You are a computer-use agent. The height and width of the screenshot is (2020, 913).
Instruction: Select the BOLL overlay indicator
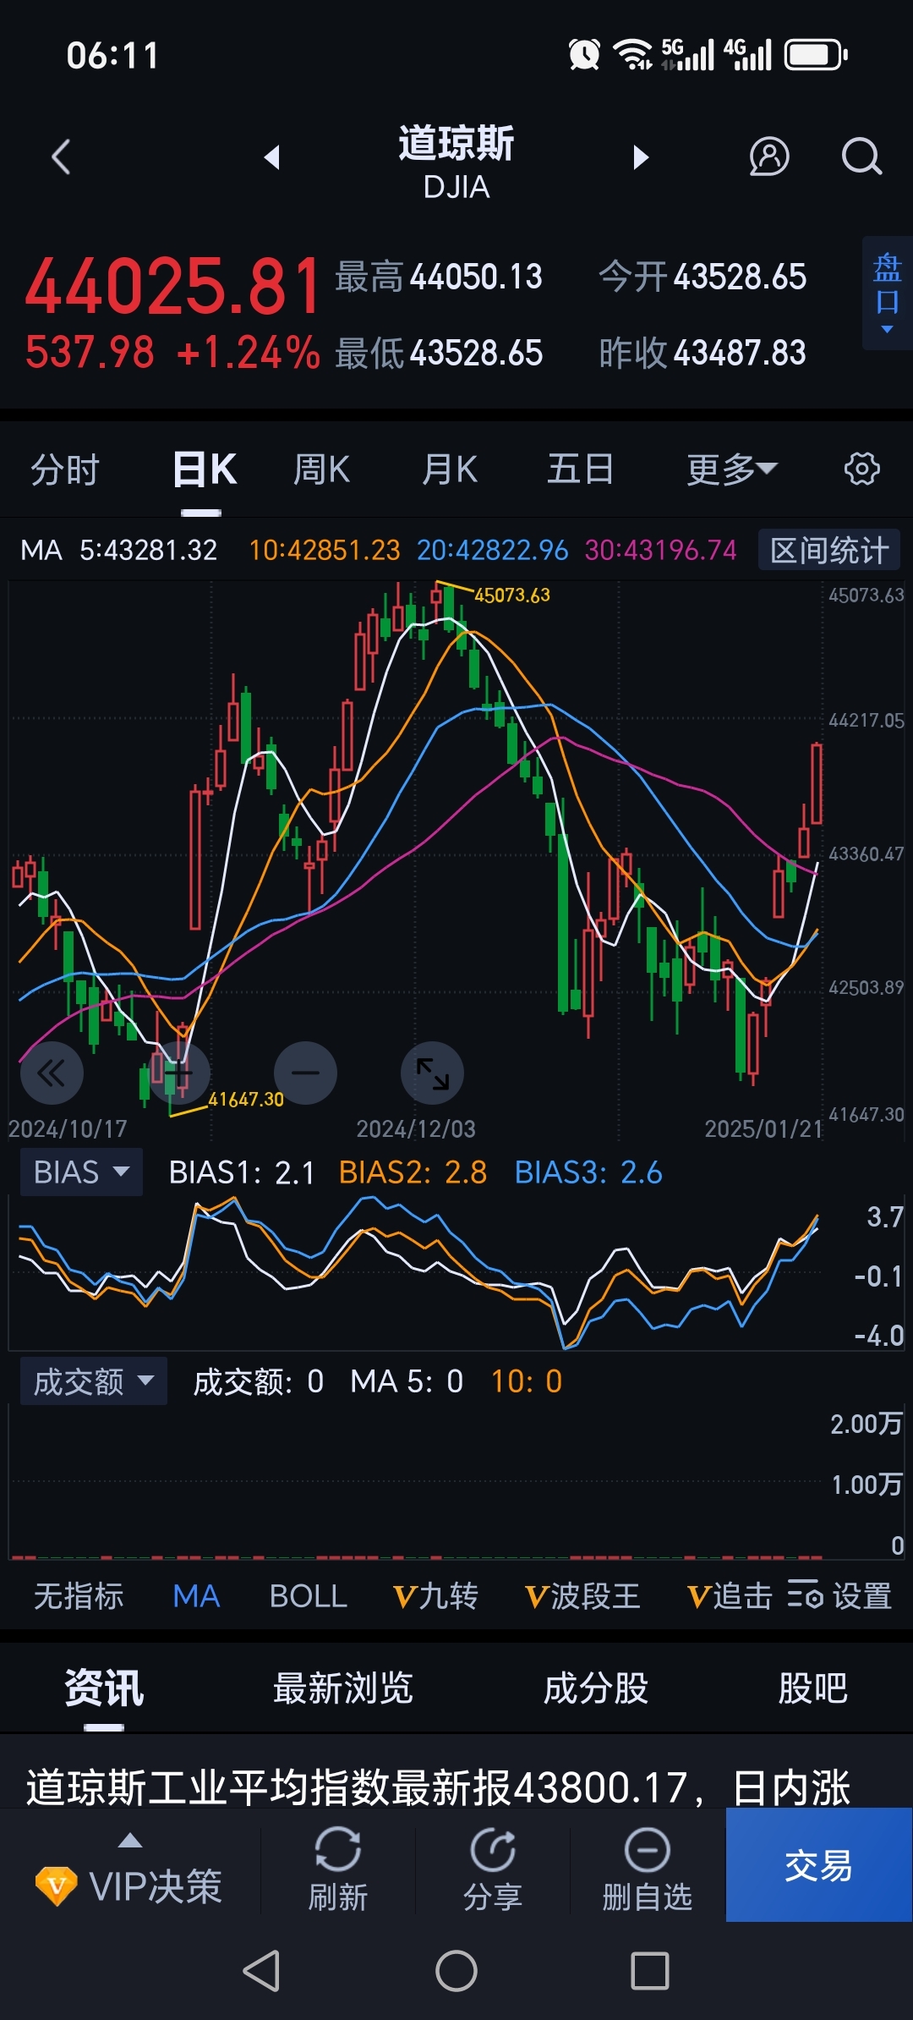[x=308, y=1596]
